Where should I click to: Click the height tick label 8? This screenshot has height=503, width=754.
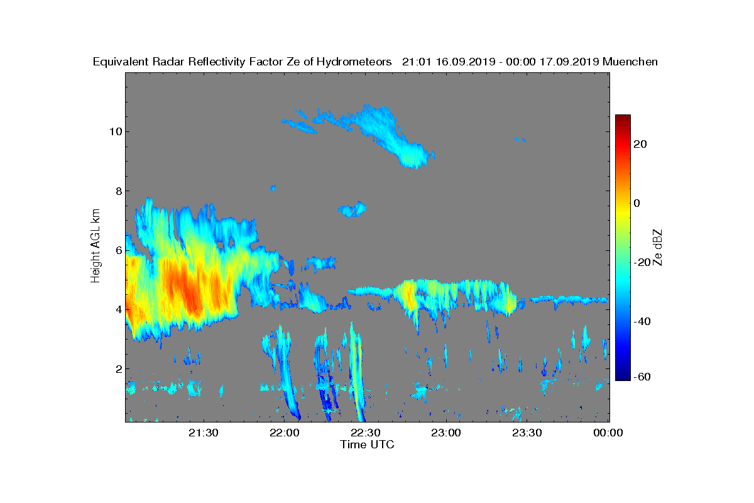pos(118,191)
